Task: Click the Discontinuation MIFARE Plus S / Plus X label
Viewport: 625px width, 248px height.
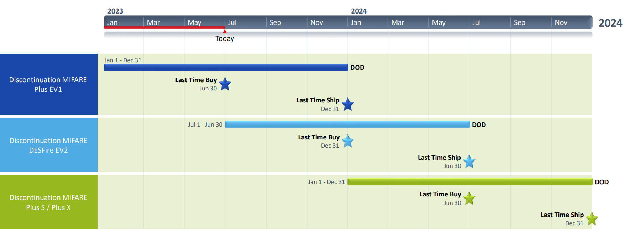Action: tap(48, 202)
